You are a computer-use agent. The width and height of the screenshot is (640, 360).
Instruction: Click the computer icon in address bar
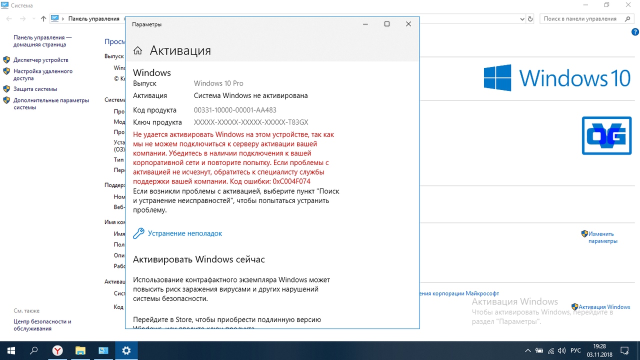click(x=55, y=18)
